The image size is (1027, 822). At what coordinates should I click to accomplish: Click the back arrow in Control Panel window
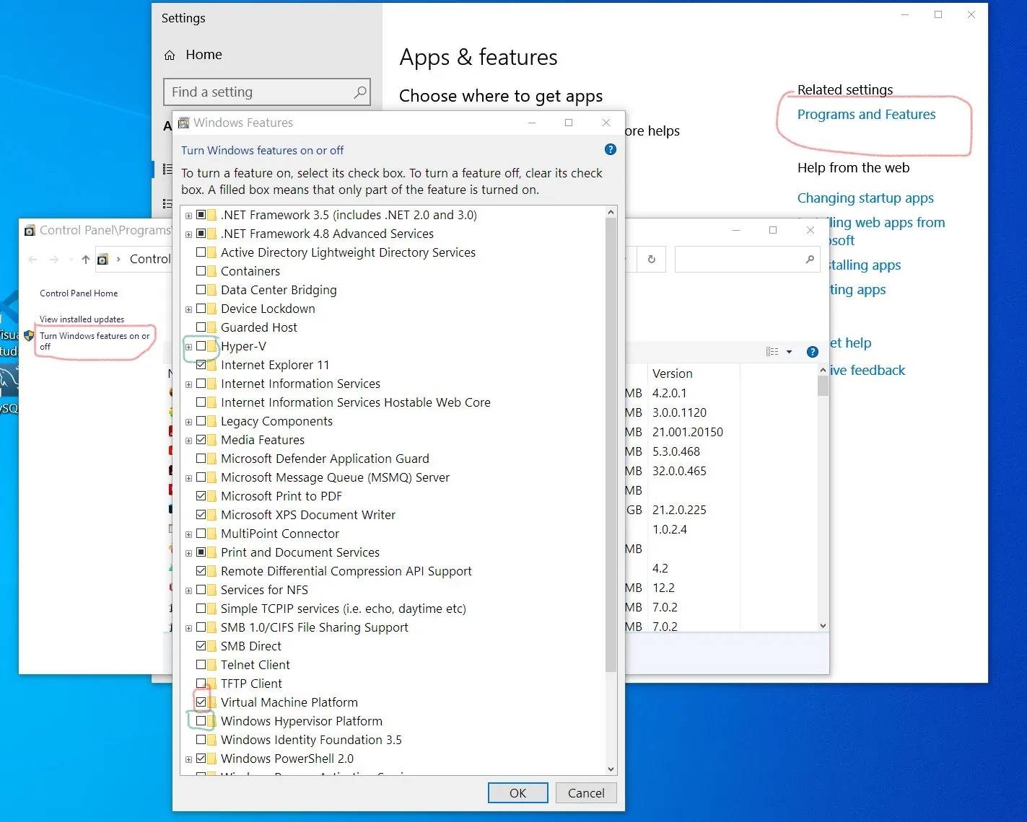tap(32, 260)
